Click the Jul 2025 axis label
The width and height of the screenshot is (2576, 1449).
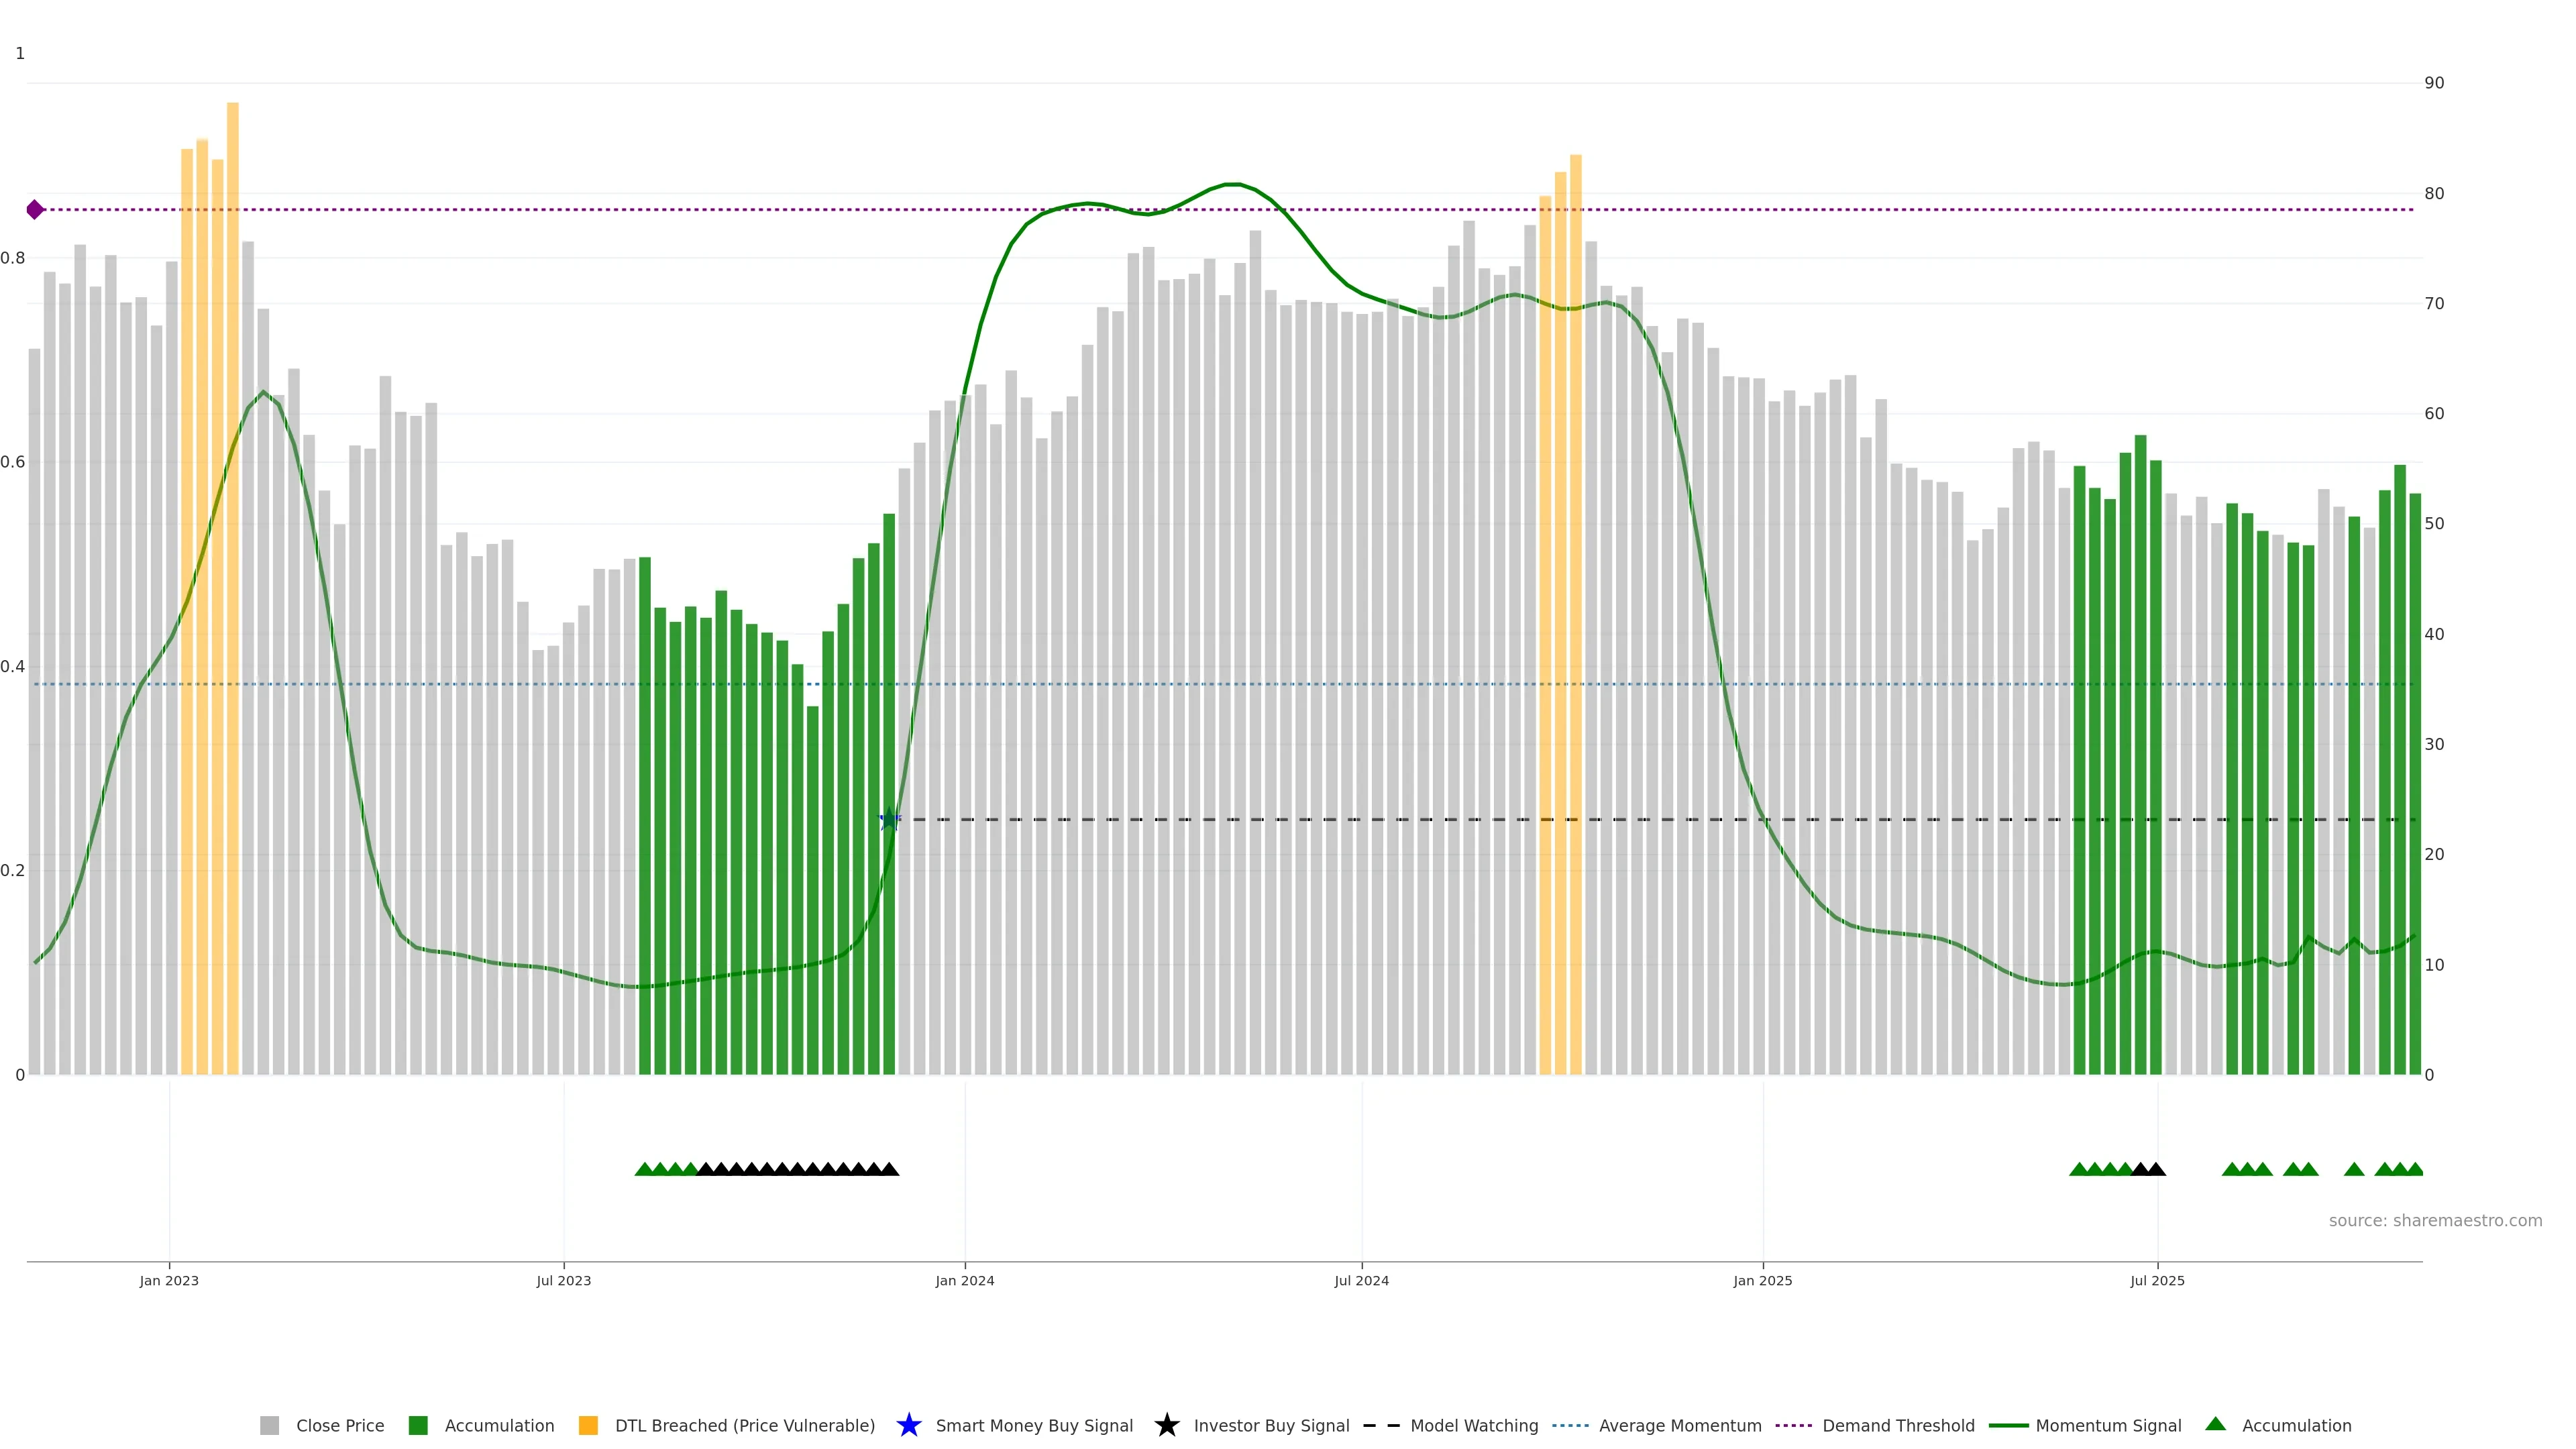point(2157,1281)
